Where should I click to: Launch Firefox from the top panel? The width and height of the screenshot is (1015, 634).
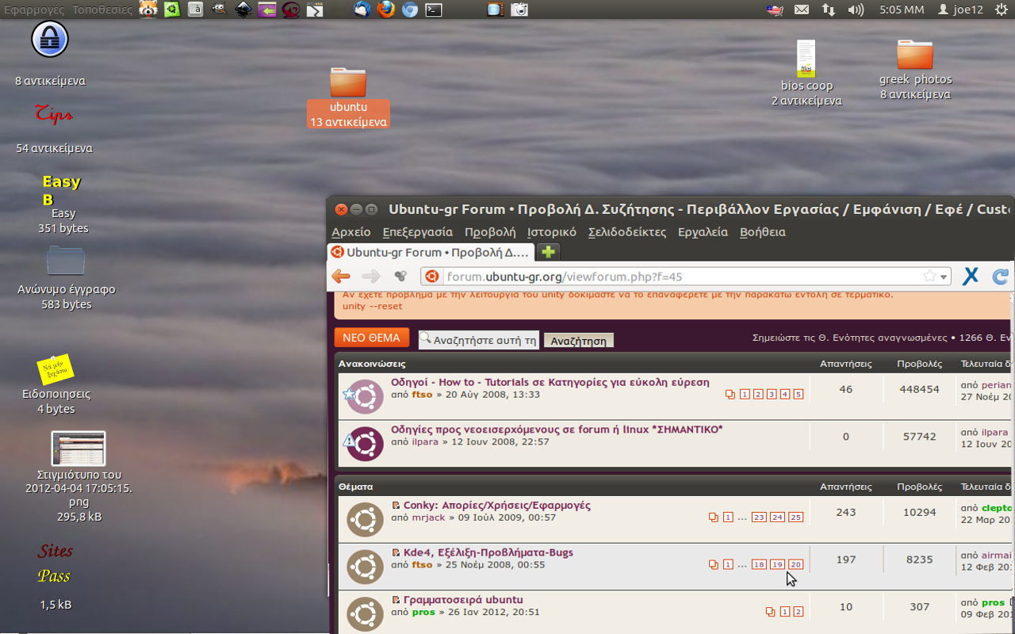point(385,10)
